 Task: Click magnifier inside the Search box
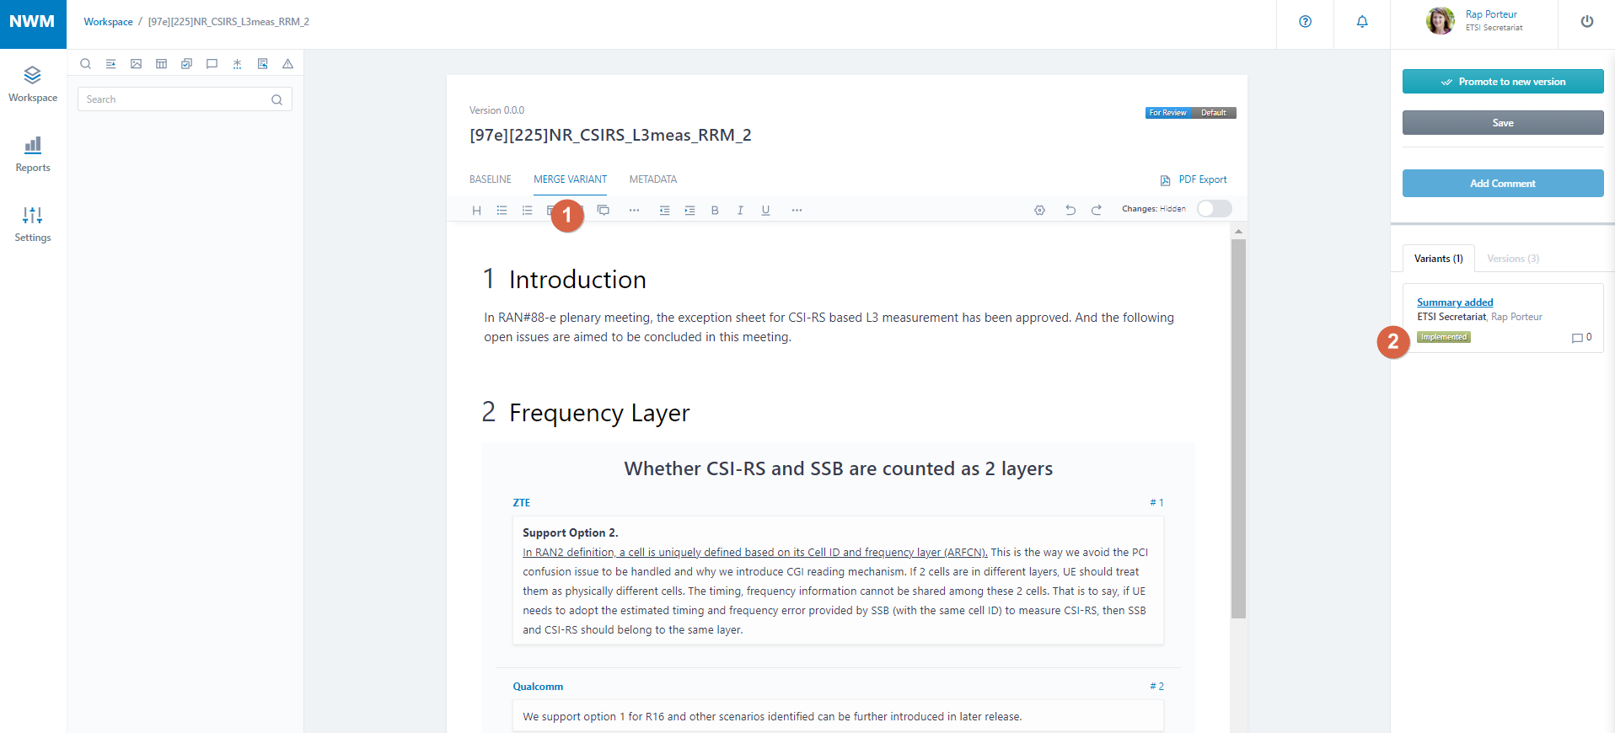[276, 99]
